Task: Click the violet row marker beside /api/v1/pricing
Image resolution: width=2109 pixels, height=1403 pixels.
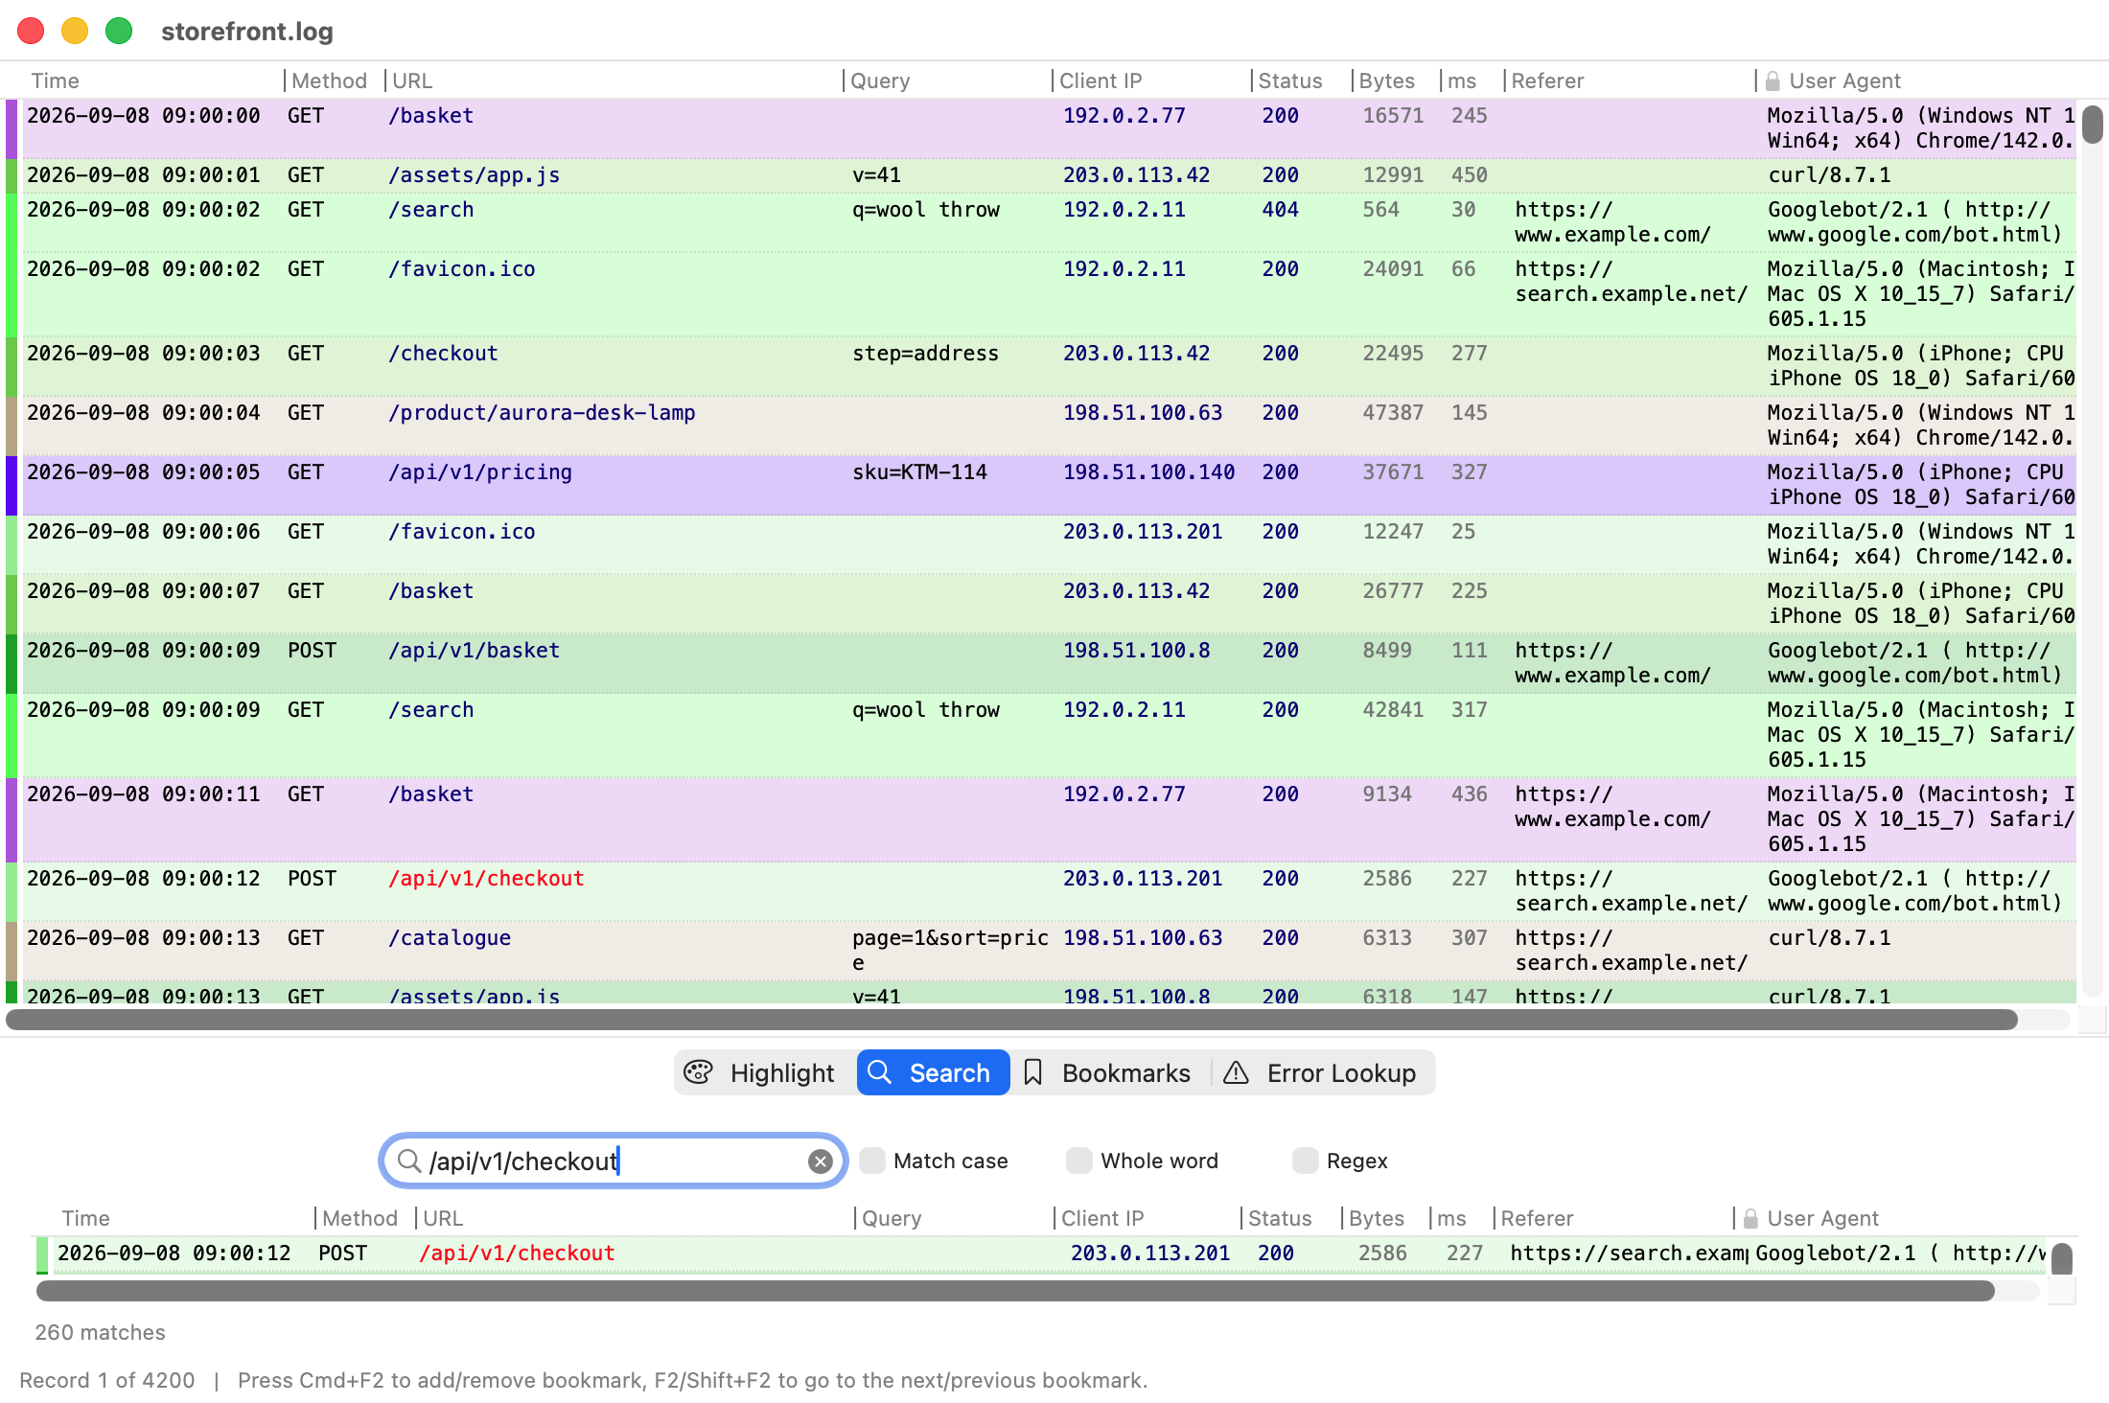Action: [x=12, y=486]
